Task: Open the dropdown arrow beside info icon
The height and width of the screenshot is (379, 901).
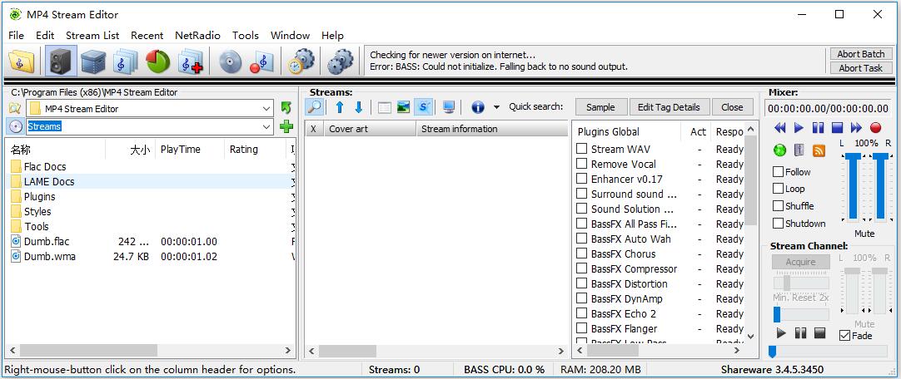Action: [496, 107]
